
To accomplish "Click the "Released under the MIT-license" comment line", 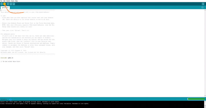I will point(23,52).
